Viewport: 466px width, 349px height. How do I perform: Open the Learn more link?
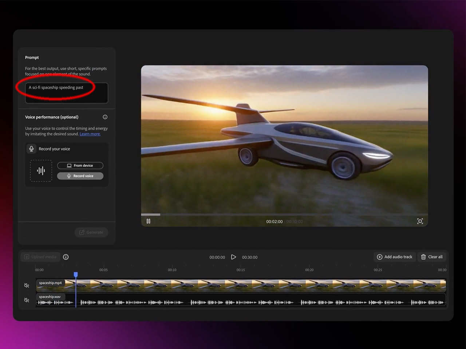click(x=90, y=134)
